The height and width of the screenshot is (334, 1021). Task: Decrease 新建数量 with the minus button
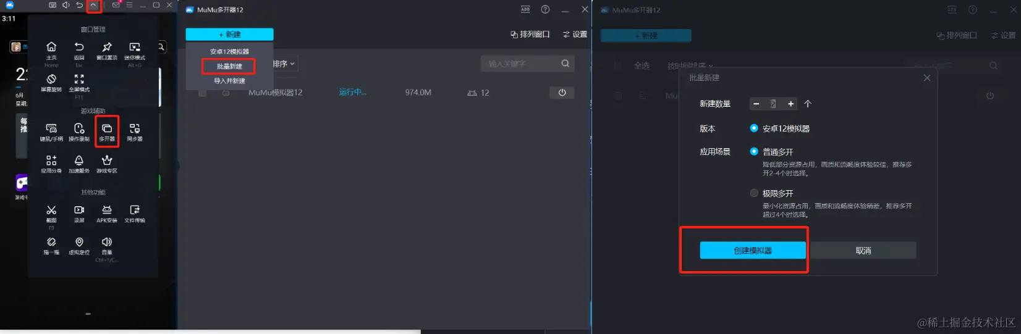coord(756,104)
